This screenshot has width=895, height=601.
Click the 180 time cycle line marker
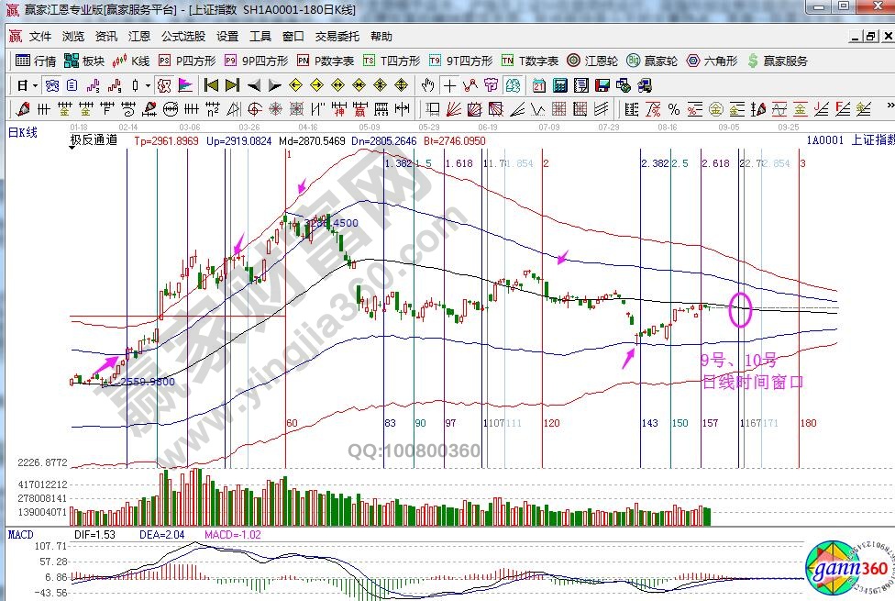[x=807, y=423]
